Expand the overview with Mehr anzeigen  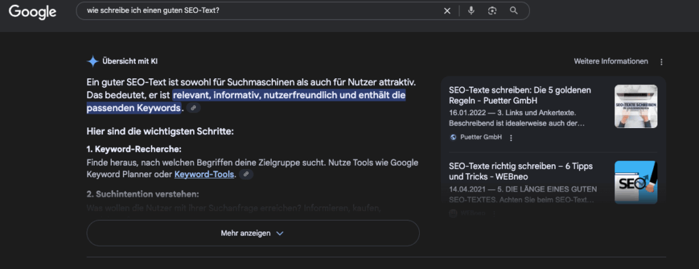[253, 234]
